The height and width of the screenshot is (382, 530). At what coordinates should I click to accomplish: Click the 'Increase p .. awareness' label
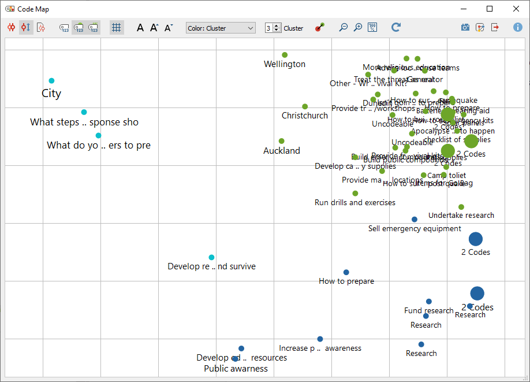pos(320,348)
